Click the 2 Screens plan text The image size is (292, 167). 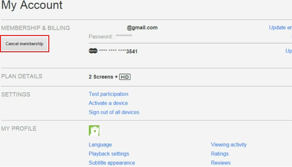pos(101,77)
